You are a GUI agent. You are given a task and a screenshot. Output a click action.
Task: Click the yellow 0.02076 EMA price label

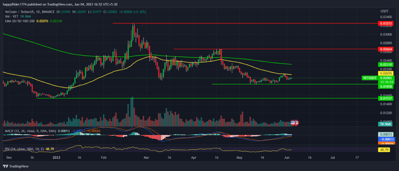[386, 73]
